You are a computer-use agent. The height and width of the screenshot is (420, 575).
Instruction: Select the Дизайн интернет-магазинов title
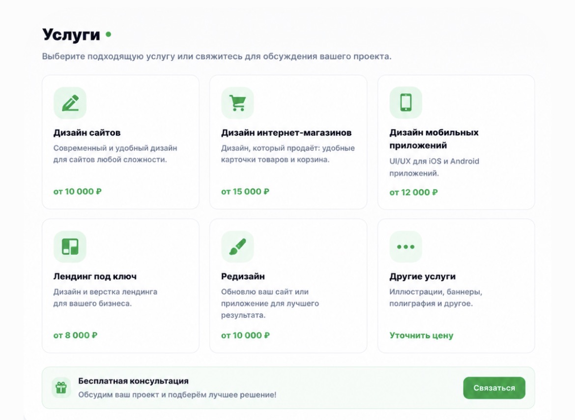coord(286,132)
